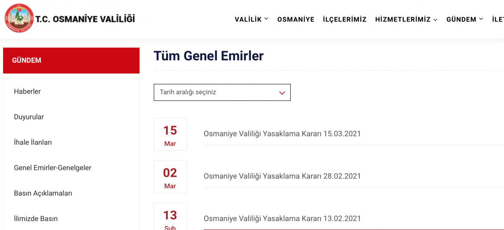This screenshot has height=230, width=504.
Task: Open Basın Açıklamaları in the sidebar
Action: (x=43, y=193)
